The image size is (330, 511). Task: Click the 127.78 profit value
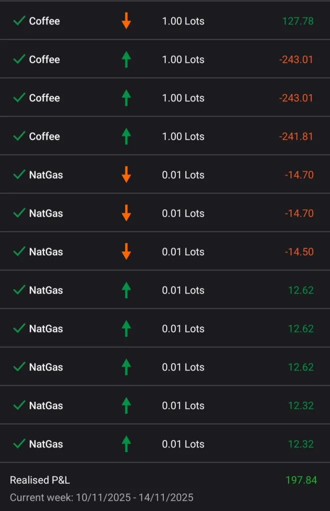(298, 21)
